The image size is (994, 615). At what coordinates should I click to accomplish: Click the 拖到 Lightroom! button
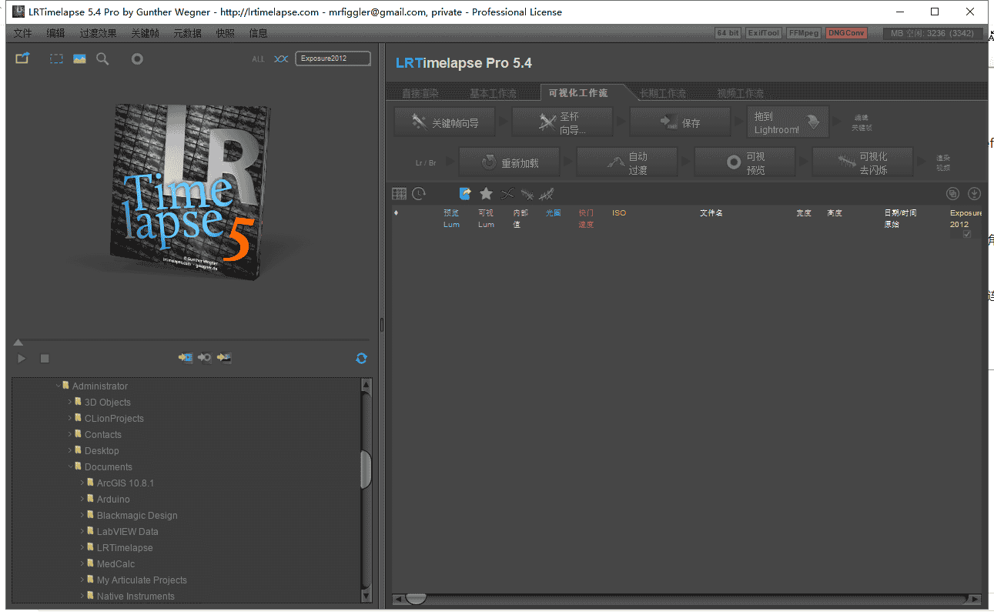point(788,122)
